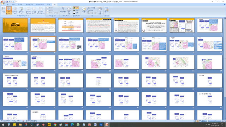The height and width of the screenshot is (127, 226).
Task: Open the Macros (매크로) button
Action: (x=107, y=10)
